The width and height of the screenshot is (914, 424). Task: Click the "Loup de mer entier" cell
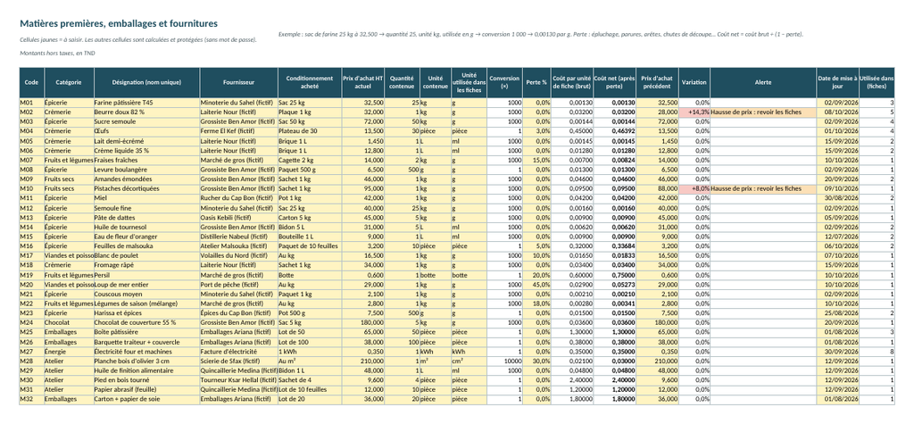[147, 285]
